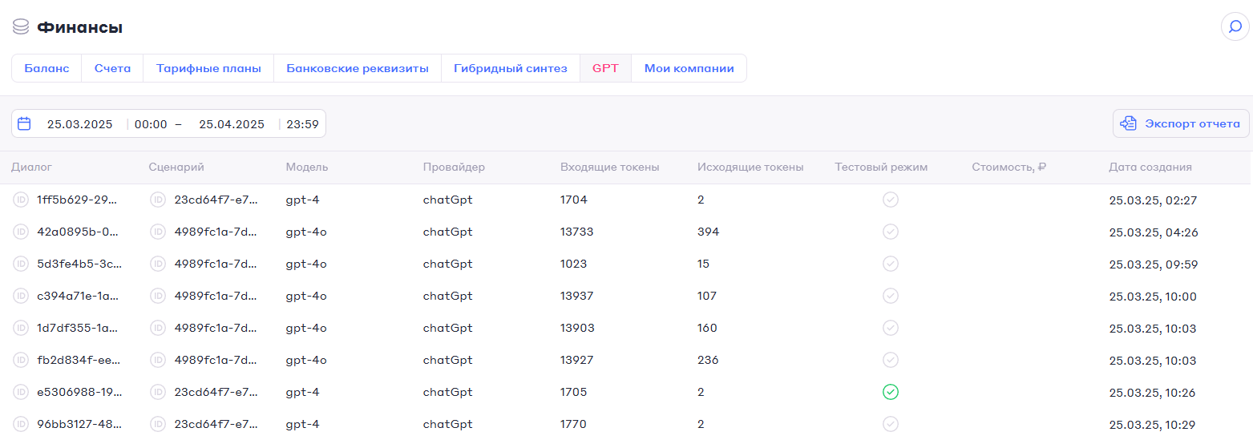Open the Тарифные планы tab
Image resolution: width=1253 pixels, height=444 pixels.
pos(208,68)
